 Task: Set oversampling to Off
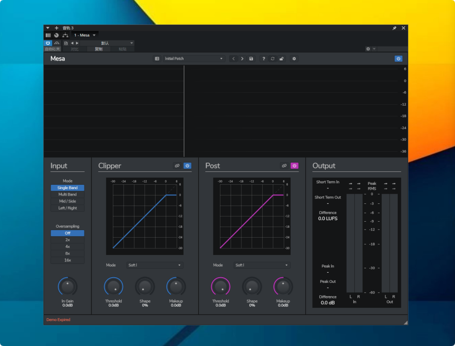coord(68,233)
